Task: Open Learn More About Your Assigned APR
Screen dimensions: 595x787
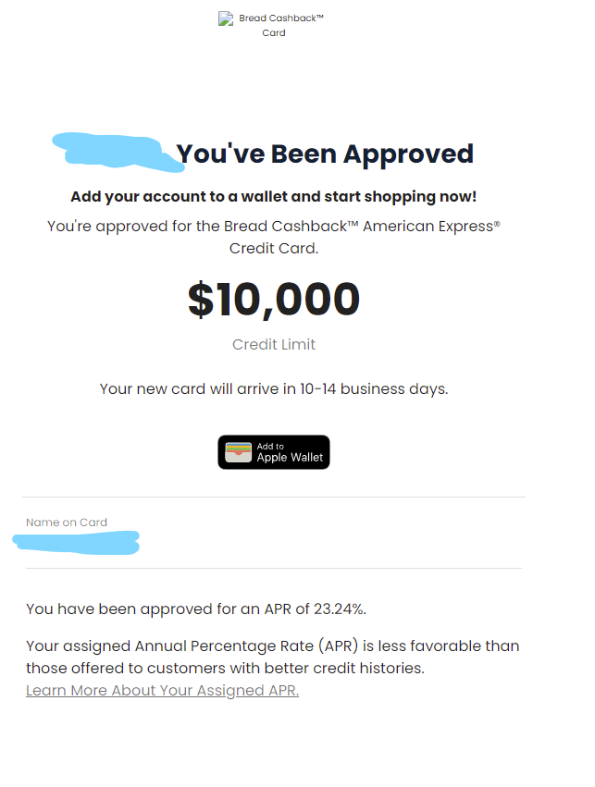Action: [162, 690]
